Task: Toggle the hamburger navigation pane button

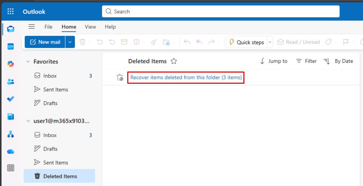Action: coord(31,27)
